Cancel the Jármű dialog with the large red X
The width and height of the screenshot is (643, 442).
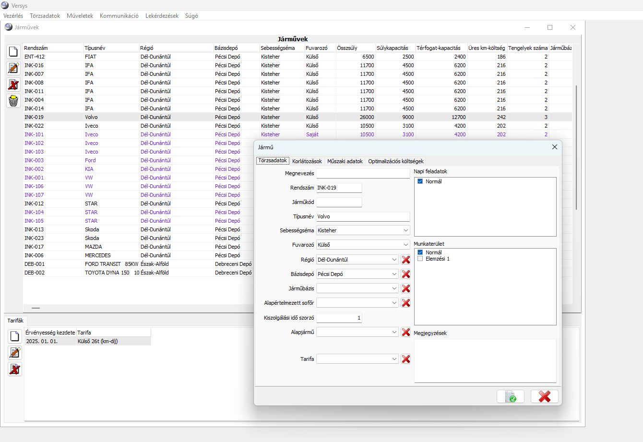[544, 396]
